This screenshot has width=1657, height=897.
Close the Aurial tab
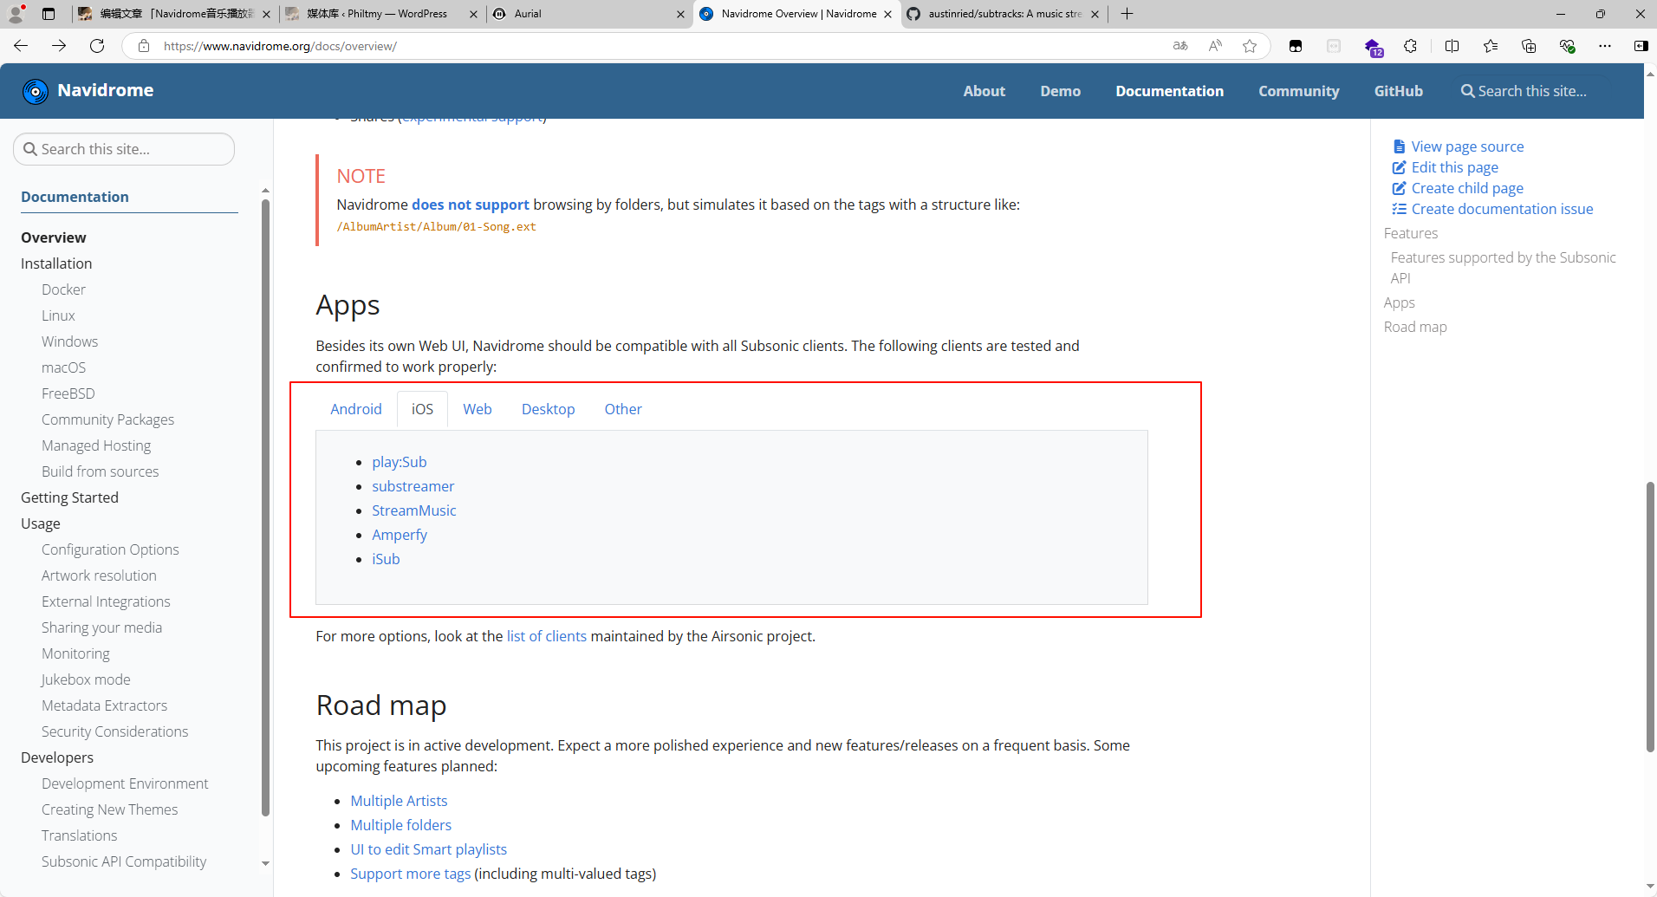(x=680, y=14)
